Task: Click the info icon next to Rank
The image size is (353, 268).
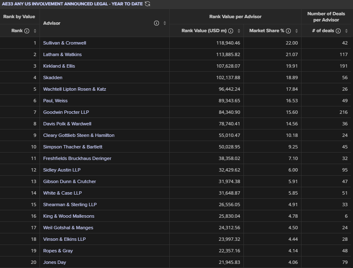Action: pyautogui.click(x=27, y=31)
